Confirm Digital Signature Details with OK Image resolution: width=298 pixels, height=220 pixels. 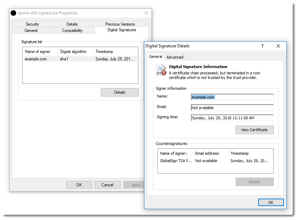pyautogui.click(x=271, y=202)
